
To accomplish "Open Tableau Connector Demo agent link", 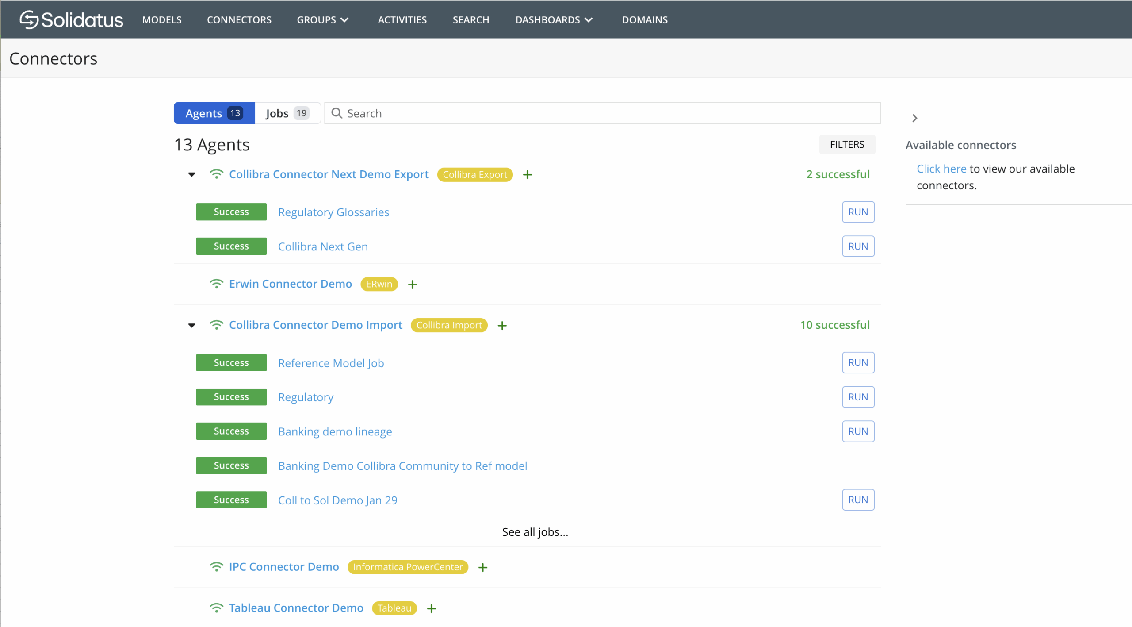I will click(x=296, y=608).
